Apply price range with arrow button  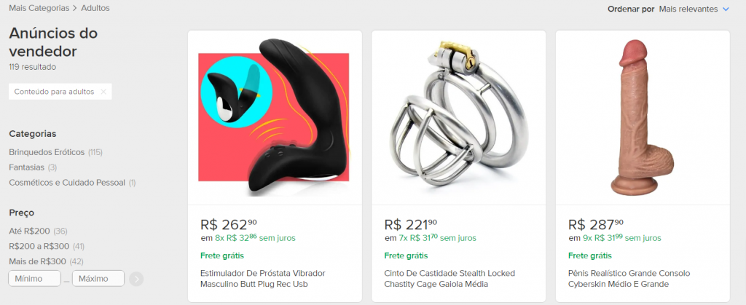coord(136,279)
